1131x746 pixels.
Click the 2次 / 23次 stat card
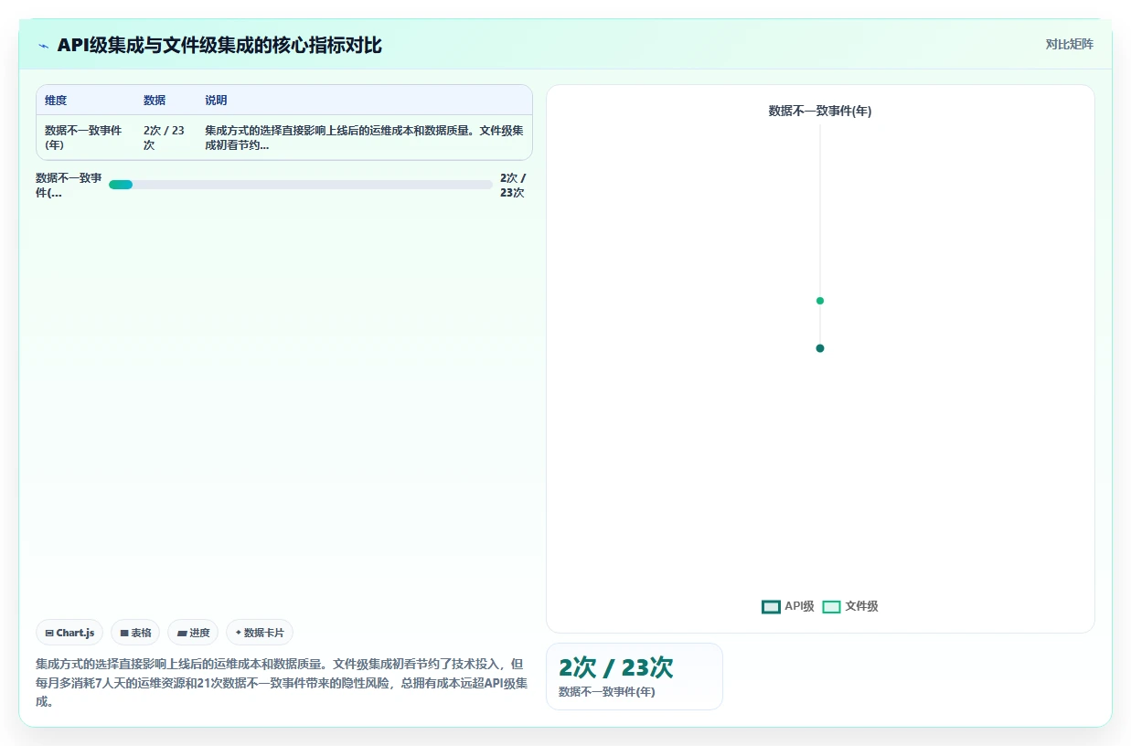click(635, 677)
